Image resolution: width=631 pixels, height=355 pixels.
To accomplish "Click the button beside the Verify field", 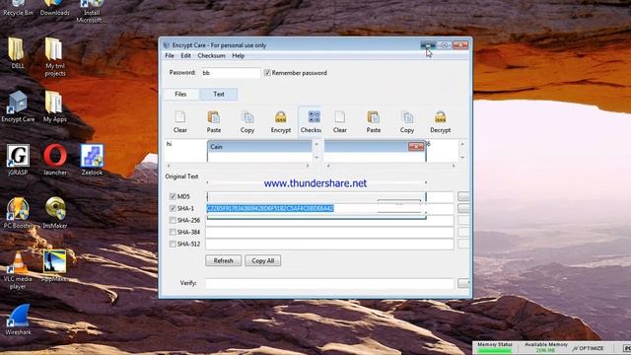I will pyautogui.click(x=463, y=283).
